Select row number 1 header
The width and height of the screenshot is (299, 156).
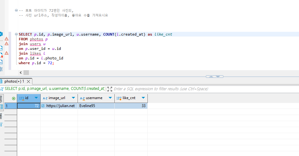click(11, 106)
